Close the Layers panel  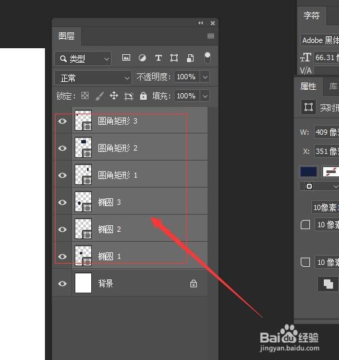point(213,23)
